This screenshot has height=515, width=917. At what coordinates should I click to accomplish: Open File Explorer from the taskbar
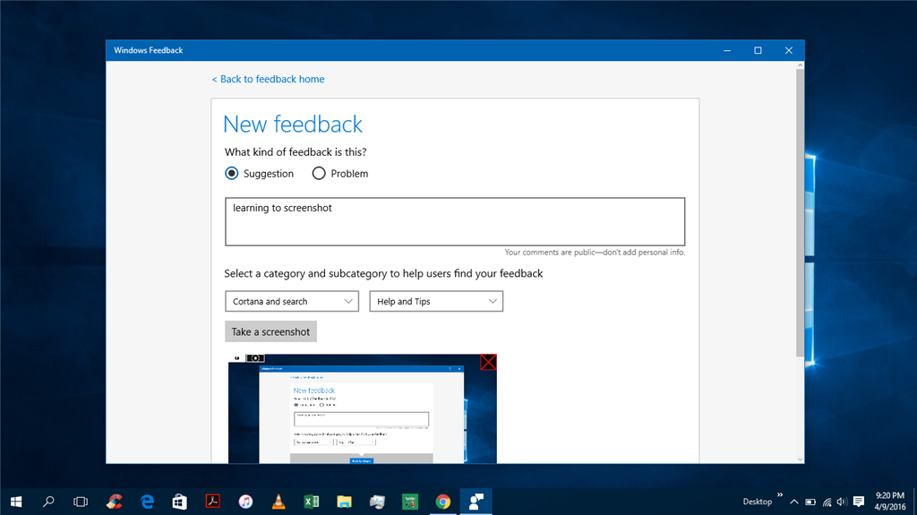(x=344, y=502)
